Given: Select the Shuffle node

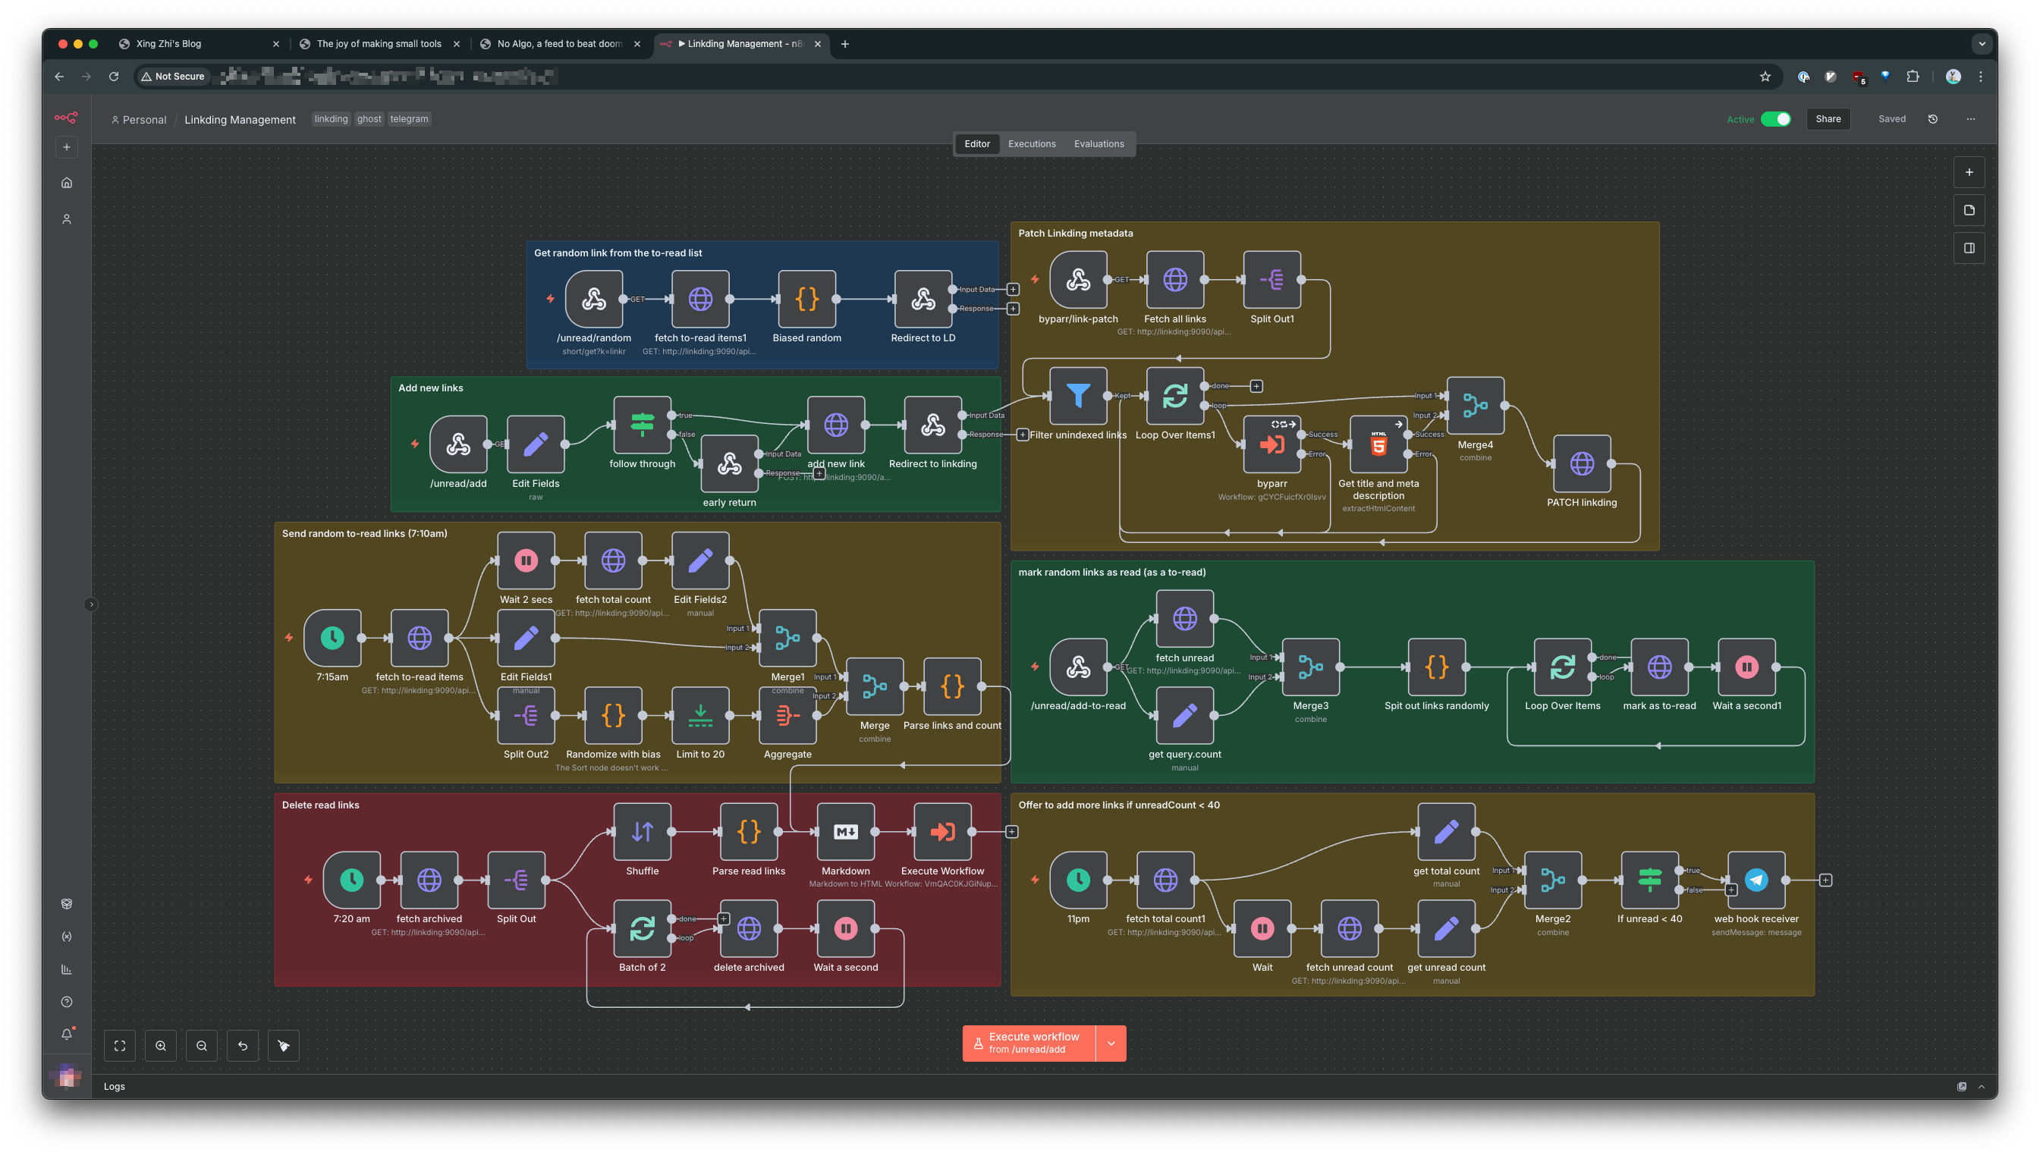Looking at the screenshot, I should [642, 831].
